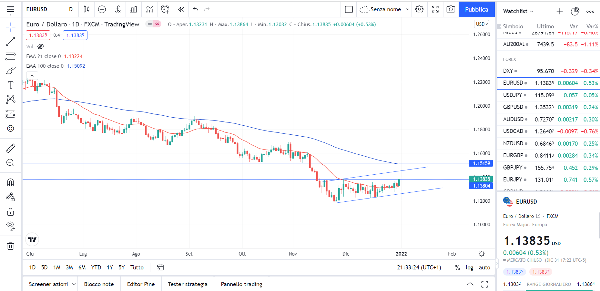
Task: Open the Tester strategia tab
Action: [x=188, y=284]
